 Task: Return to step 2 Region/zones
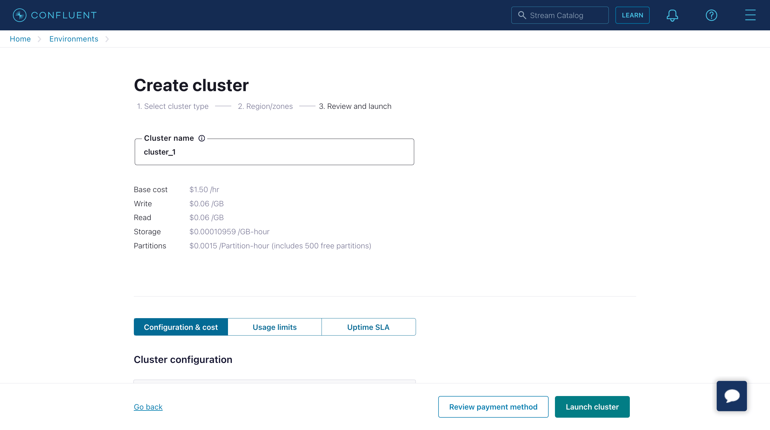tap(265, 106)
